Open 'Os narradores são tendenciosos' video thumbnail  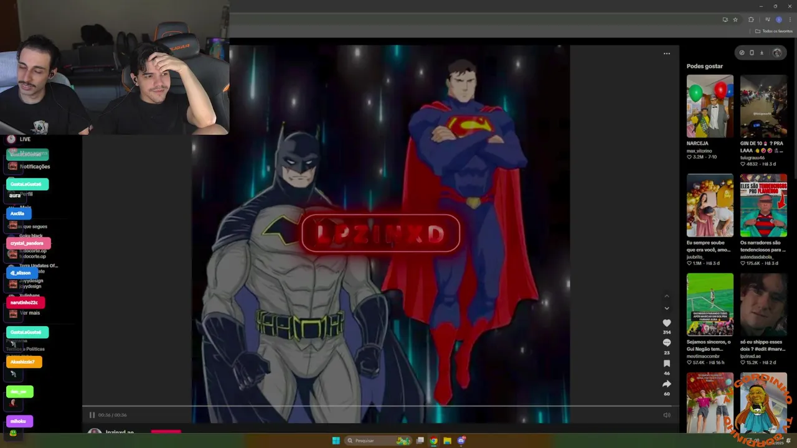tap(763, 205)
